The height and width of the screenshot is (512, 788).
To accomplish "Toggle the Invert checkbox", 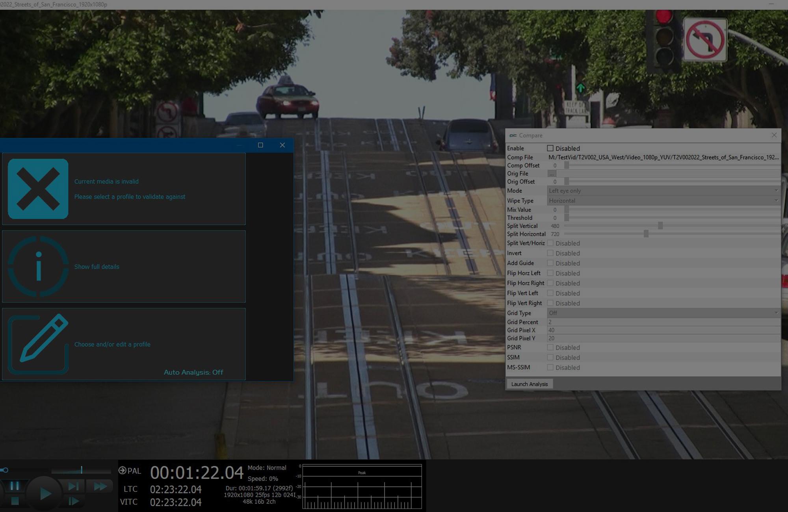I will pyautogui.click(x=550, y=253).
